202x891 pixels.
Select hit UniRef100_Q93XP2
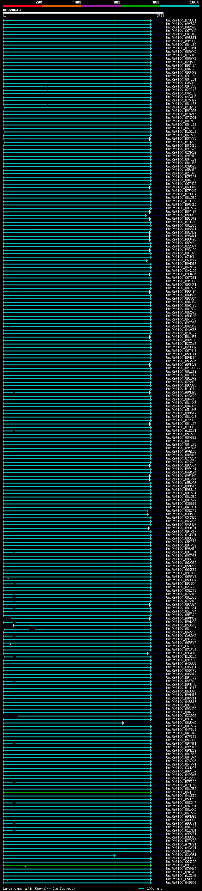[181, 72]
